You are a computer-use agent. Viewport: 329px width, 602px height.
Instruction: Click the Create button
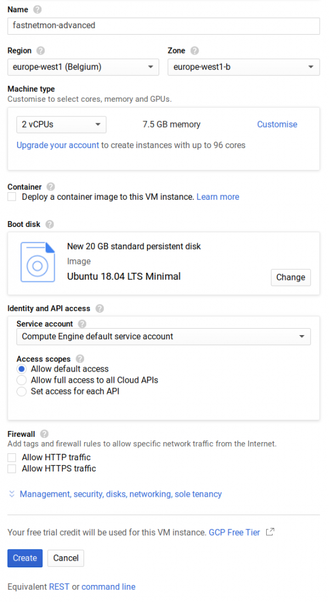(x=25, y=558)
